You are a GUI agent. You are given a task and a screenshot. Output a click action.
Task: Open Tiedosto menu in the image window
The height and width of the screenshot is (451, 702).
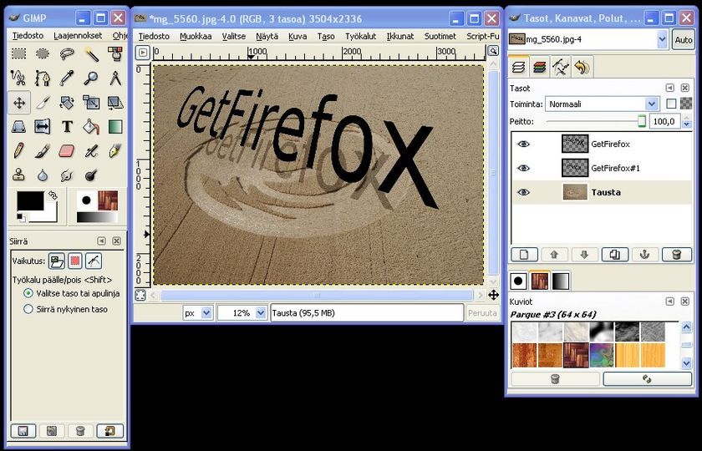[x=154, y=36]
